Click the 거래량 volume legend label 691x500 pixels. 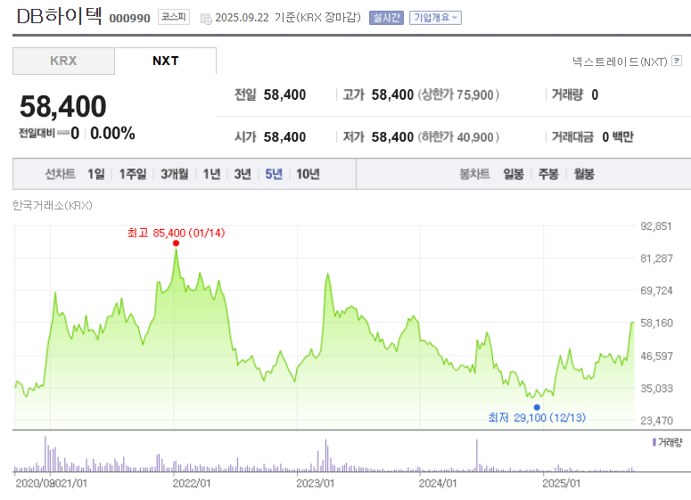pyautogui.click(x=670, y=442)
